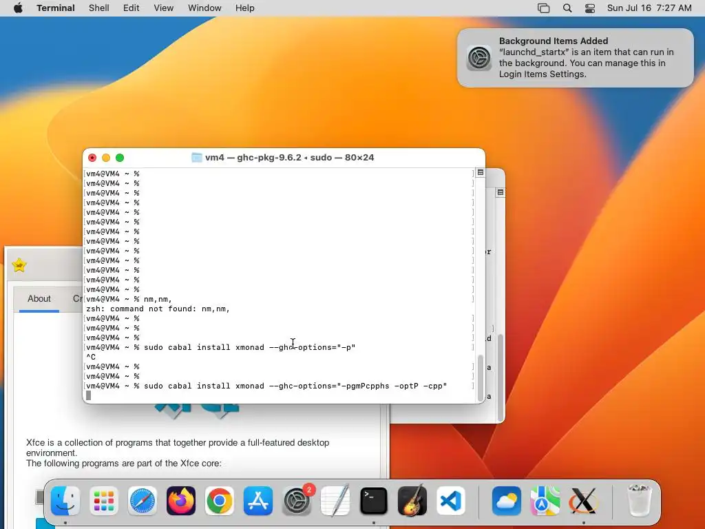The width and height of the screenshot is (705, 529).
Task: Open the Window menu
Action: (204, 8)
